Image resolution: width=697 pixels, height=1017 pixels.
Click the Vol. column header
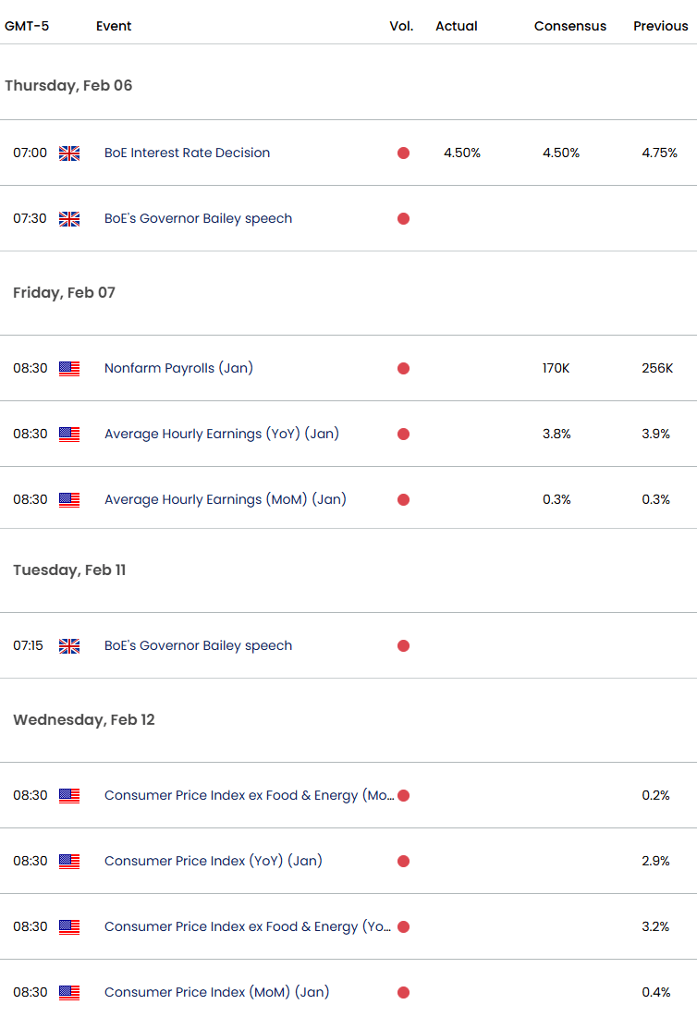coord(401,26)
